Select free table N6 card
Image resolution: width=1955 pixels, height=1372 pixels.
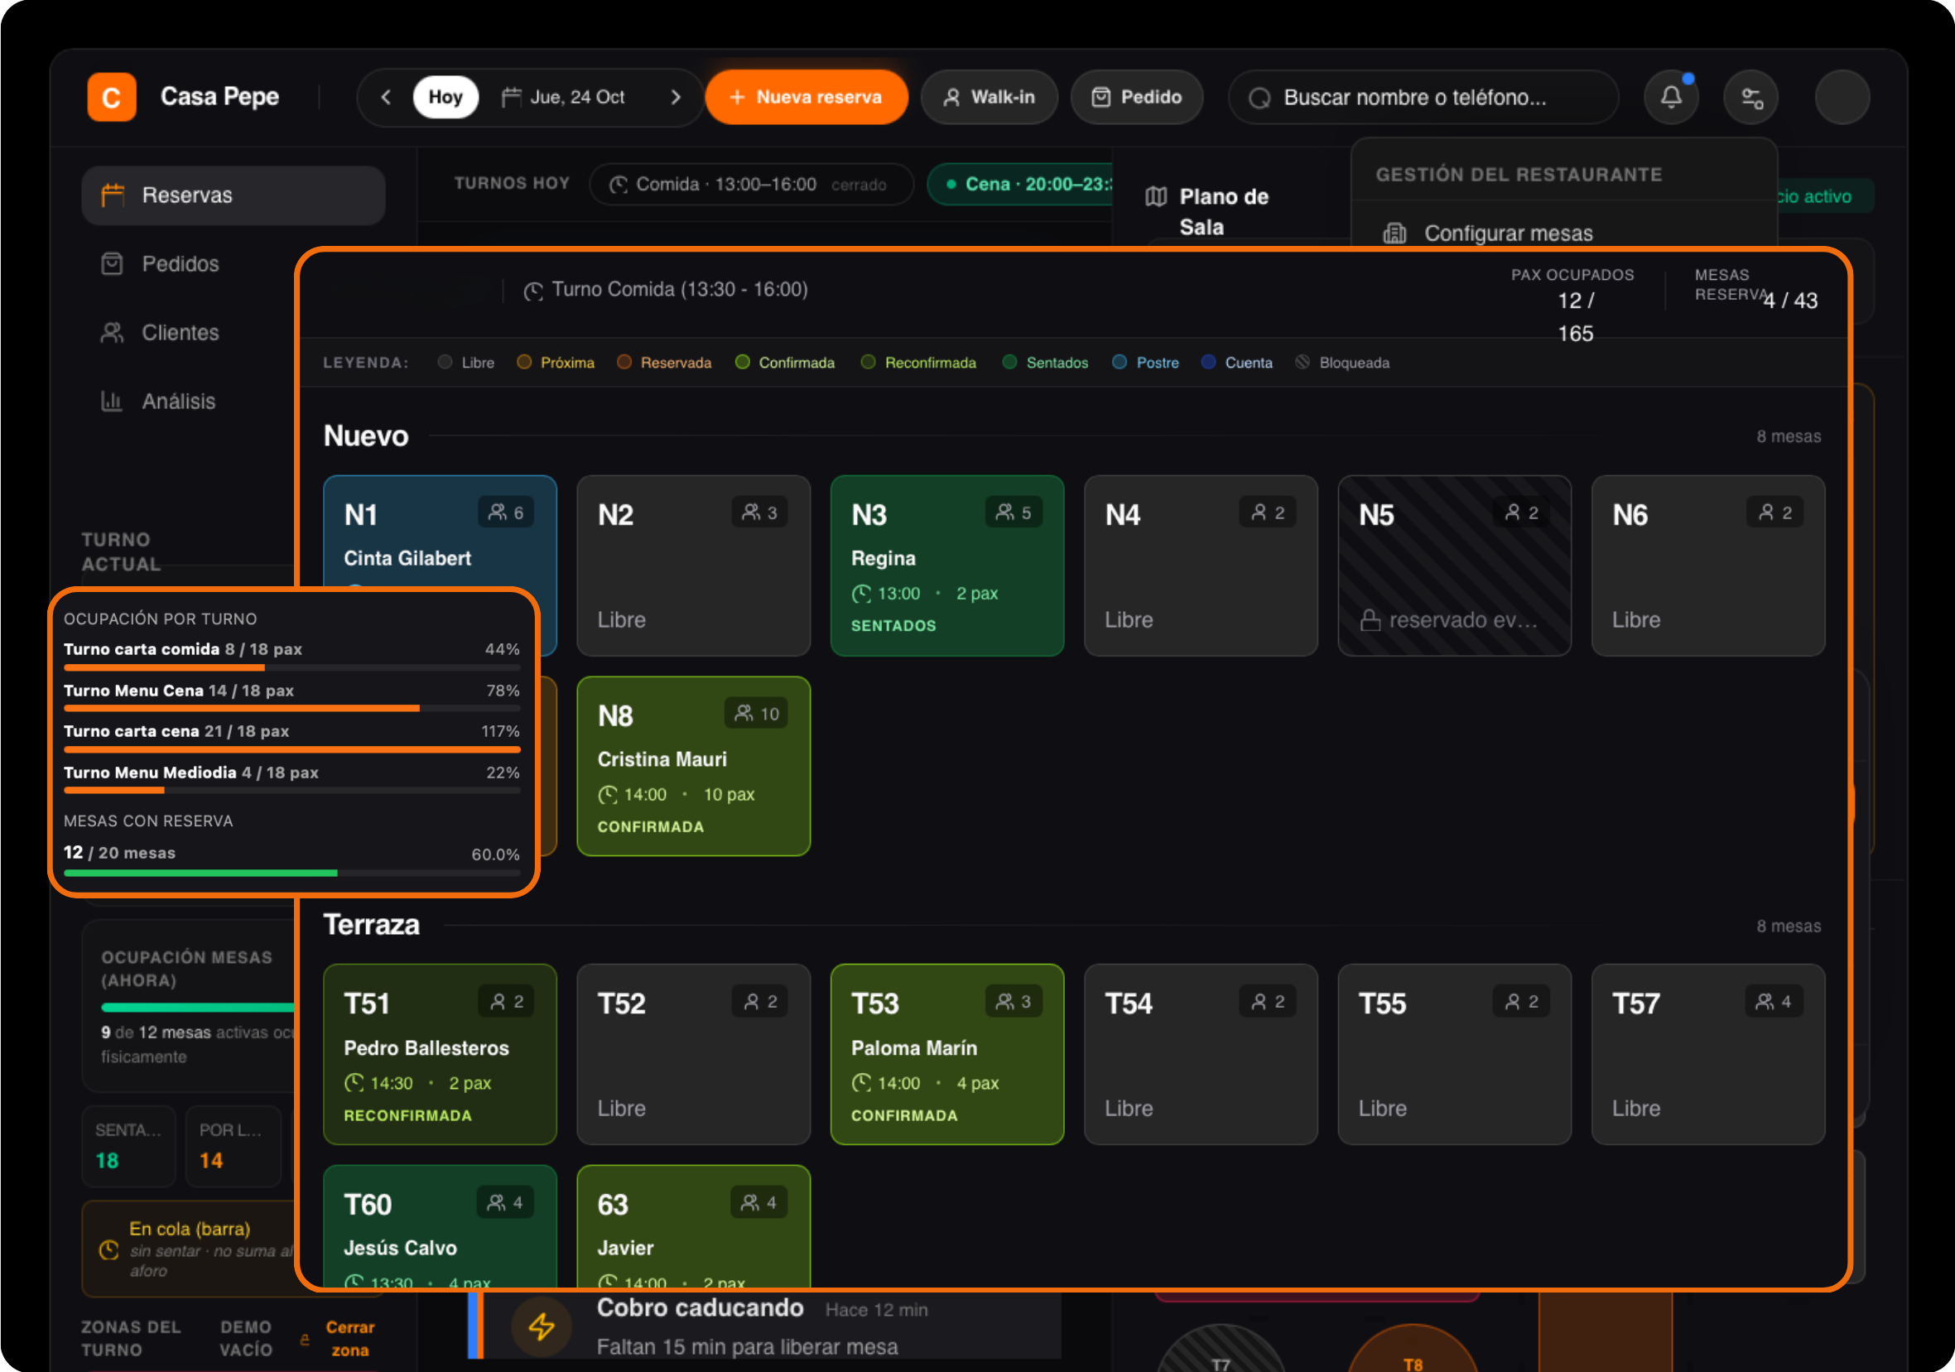(1708, 566)
